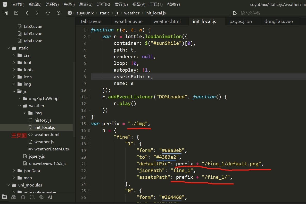Toggle fold marker at line 1
Screen dimensions: 306x204
click(x=89, y=30)
